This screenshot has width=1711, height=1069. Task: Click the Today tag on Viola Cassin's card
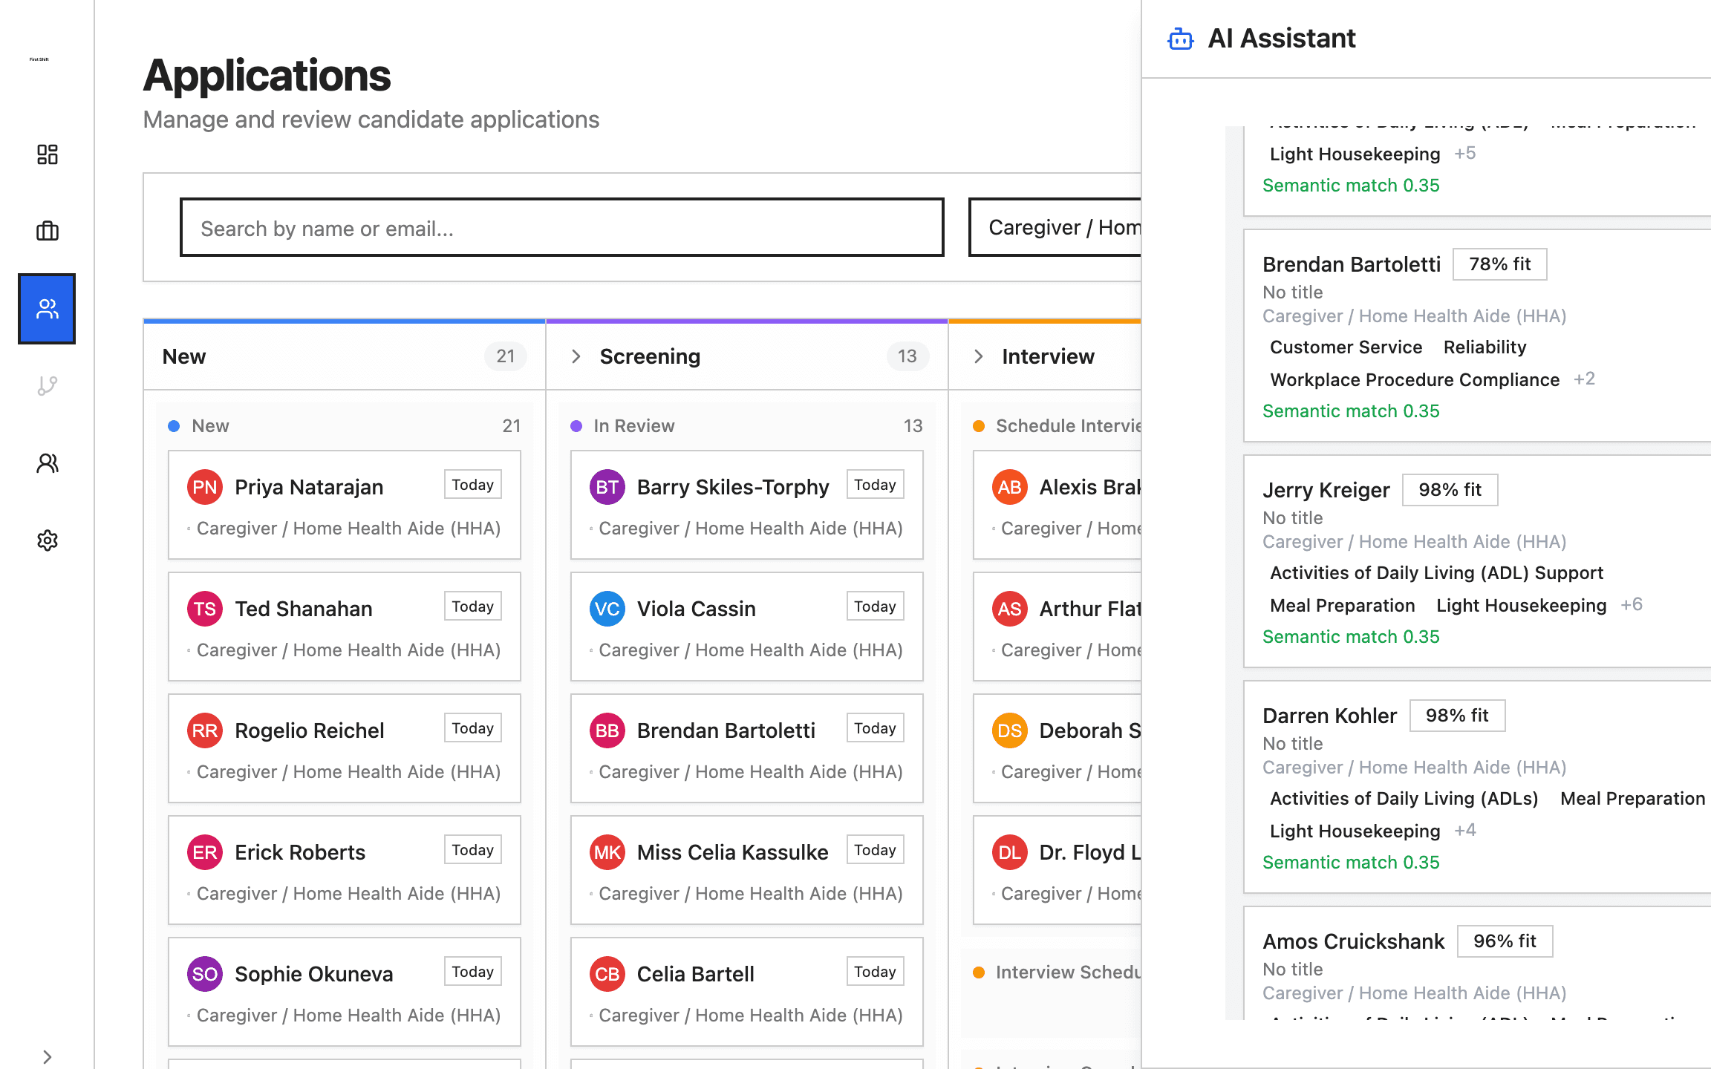pyautogui.click(x=875, y=607)
